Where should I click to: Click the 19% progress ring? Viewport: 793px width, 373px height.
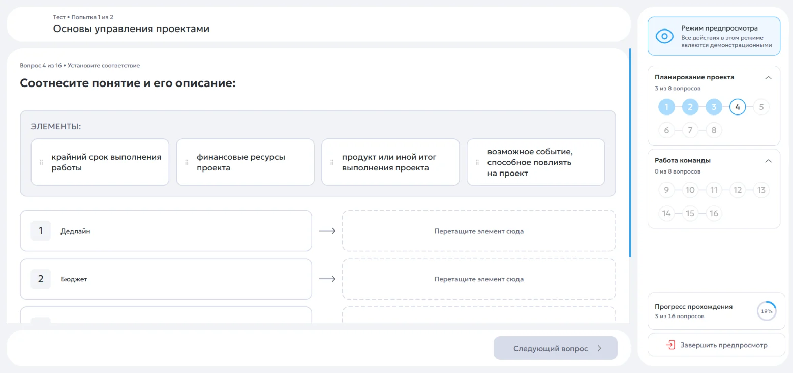(x=767, y=311)
